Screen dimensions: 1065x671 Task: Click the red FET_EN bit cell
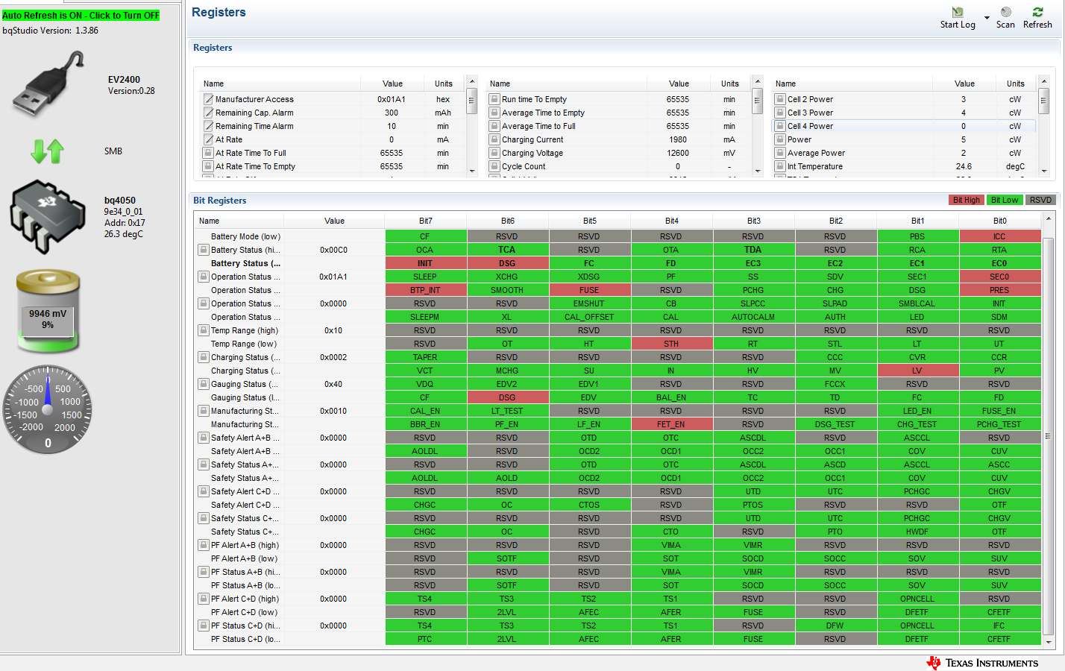click(671, 424)
